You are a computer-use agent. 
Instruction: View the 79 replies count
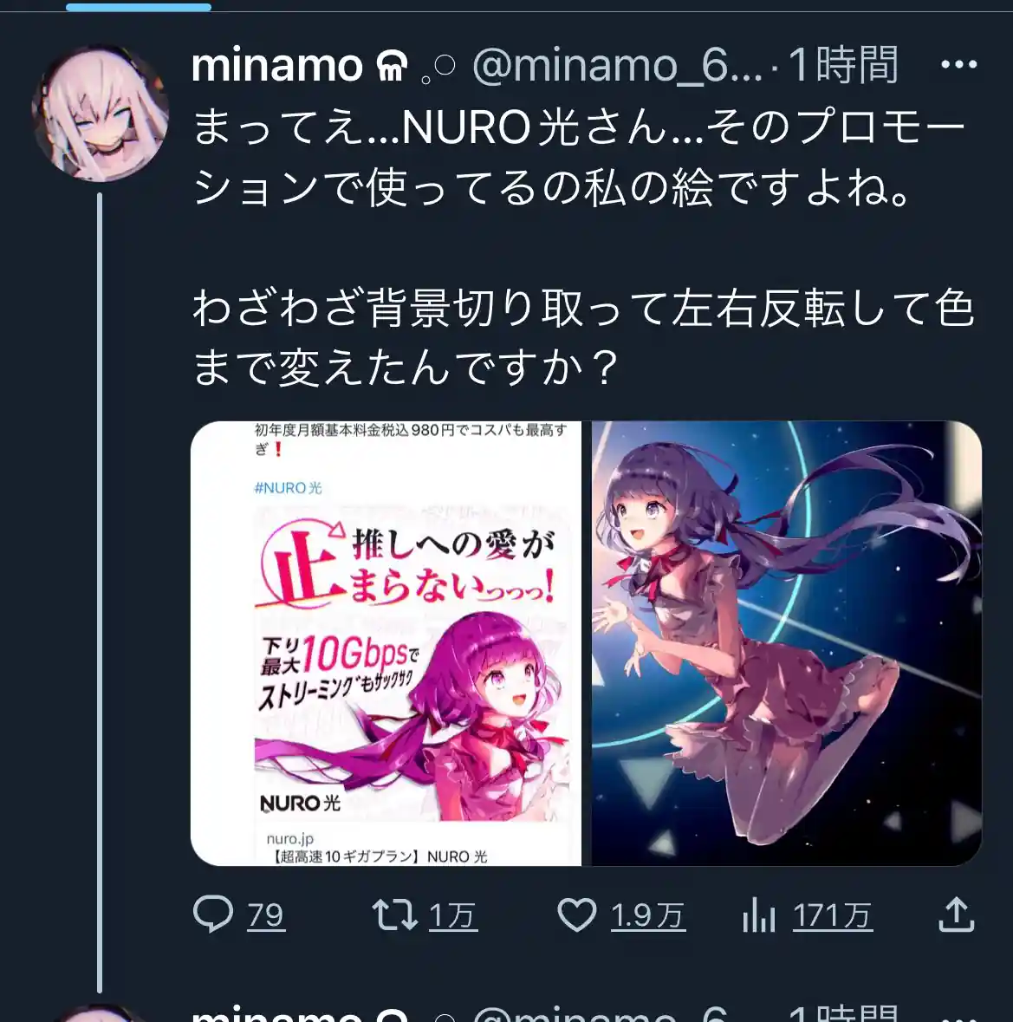265,915
